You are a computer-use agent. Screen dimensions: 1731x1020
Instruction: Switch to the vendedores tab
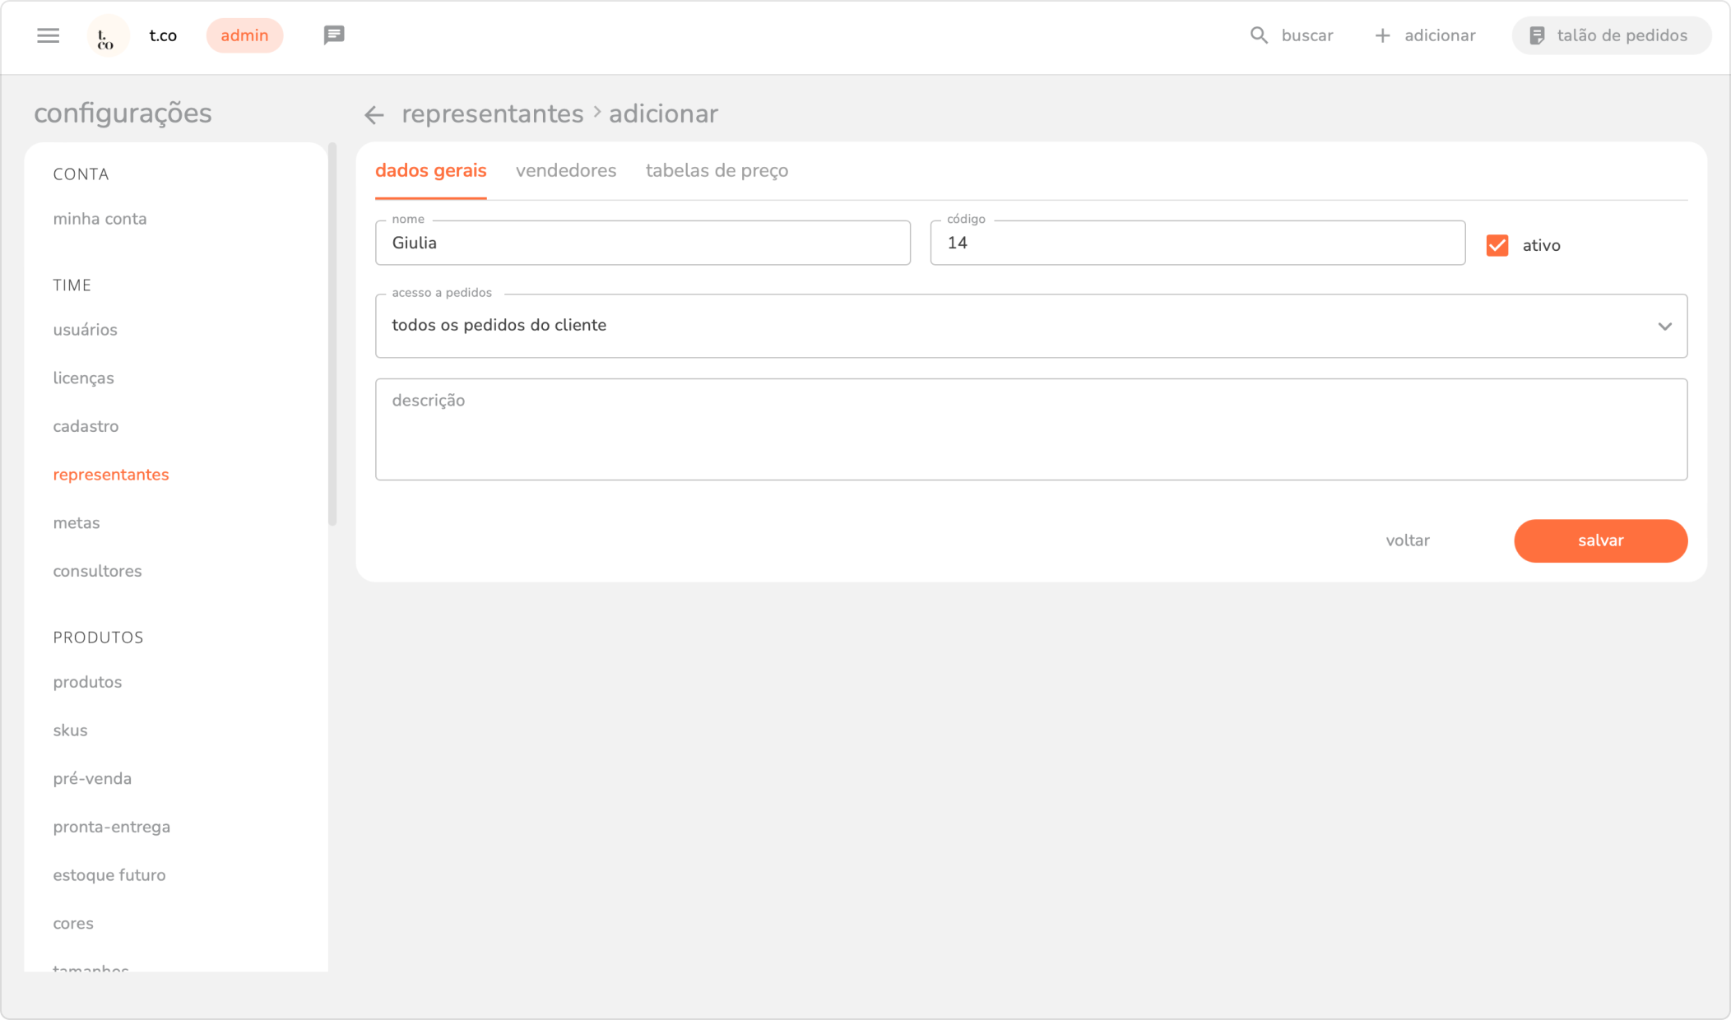coord(566,170)
